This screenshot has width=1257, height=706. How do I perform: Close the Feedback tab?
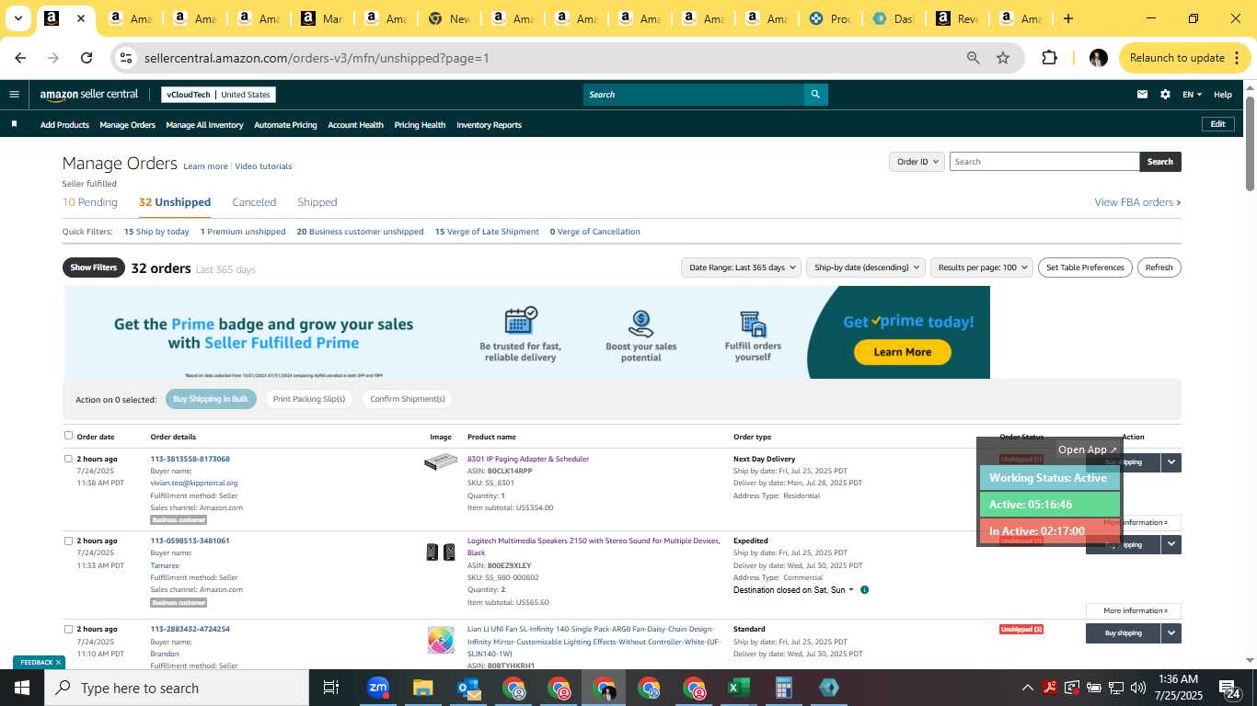pyautogui.click(x=58, y=662)
